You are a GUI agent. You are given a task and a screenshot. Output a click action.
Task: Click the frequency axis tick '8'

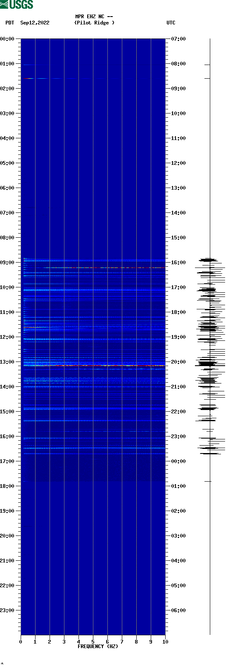[136, 642]
